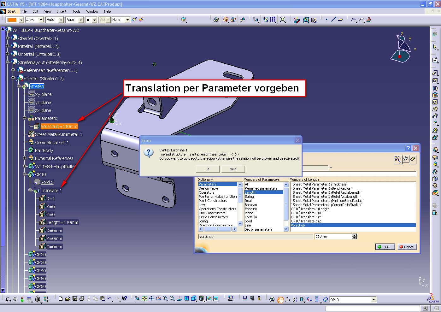Undo the last action
The image size is (441, 312).
tap(109, 298)
